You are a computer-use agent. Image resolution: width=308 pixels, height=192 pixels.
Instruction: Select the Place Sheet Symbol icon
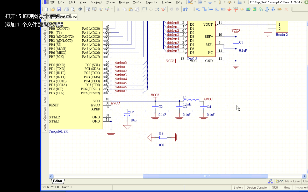[x=248, y=9]
